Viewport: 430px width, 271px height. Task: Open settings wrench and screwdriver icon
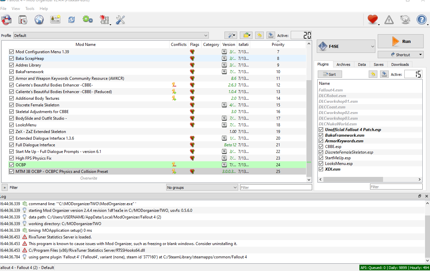click(x=120, y=20)
